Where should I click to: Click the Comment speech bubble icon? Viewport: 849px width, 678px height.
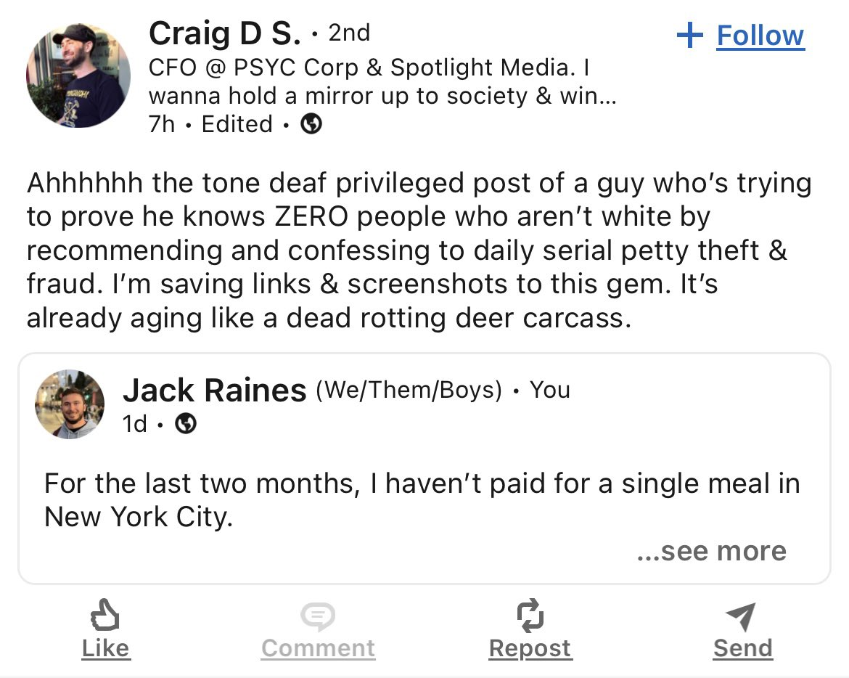click(318, 616)
